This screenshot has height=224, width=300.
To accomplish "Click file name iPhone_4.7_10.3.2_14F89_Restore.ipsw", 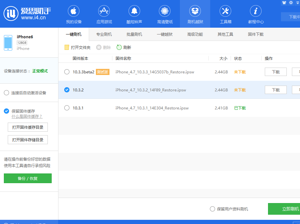I will (x=151, y=90).
